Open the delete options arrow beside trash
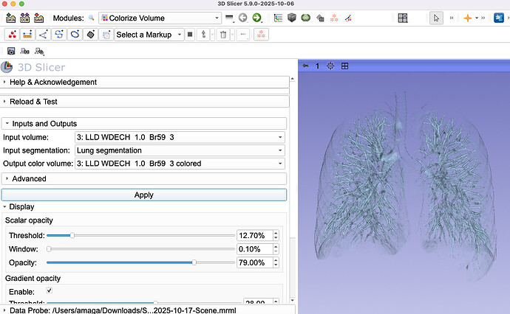The width and height of the screenshot is (510, 314). point(232,35)
